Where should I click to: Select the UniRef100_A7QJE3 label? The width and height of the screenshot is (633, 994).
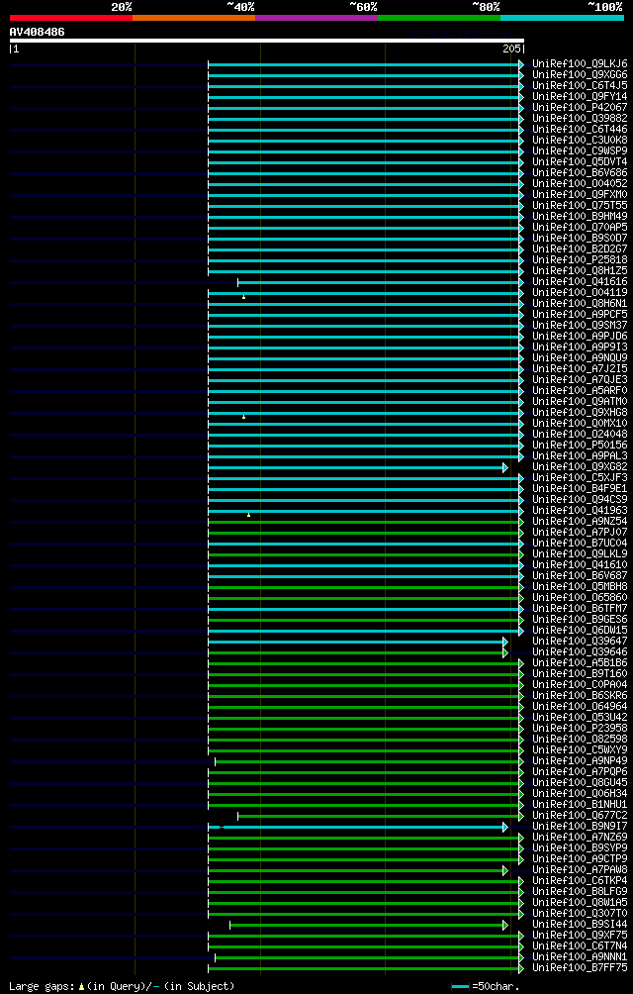tap(580, 380)
